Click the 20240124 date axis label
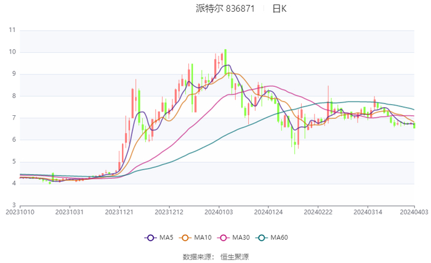 pyautogui.click(x=268, y=212)
